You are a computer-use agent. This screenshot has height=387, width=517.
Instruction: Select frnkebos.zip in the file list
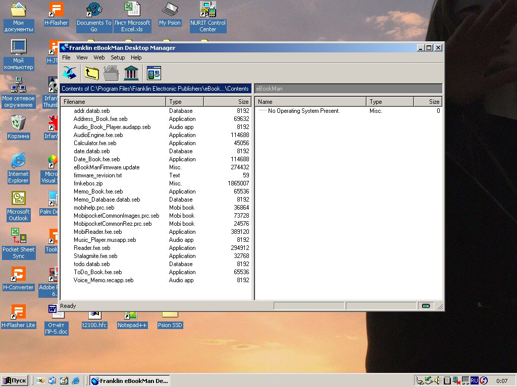pos(88,183)
